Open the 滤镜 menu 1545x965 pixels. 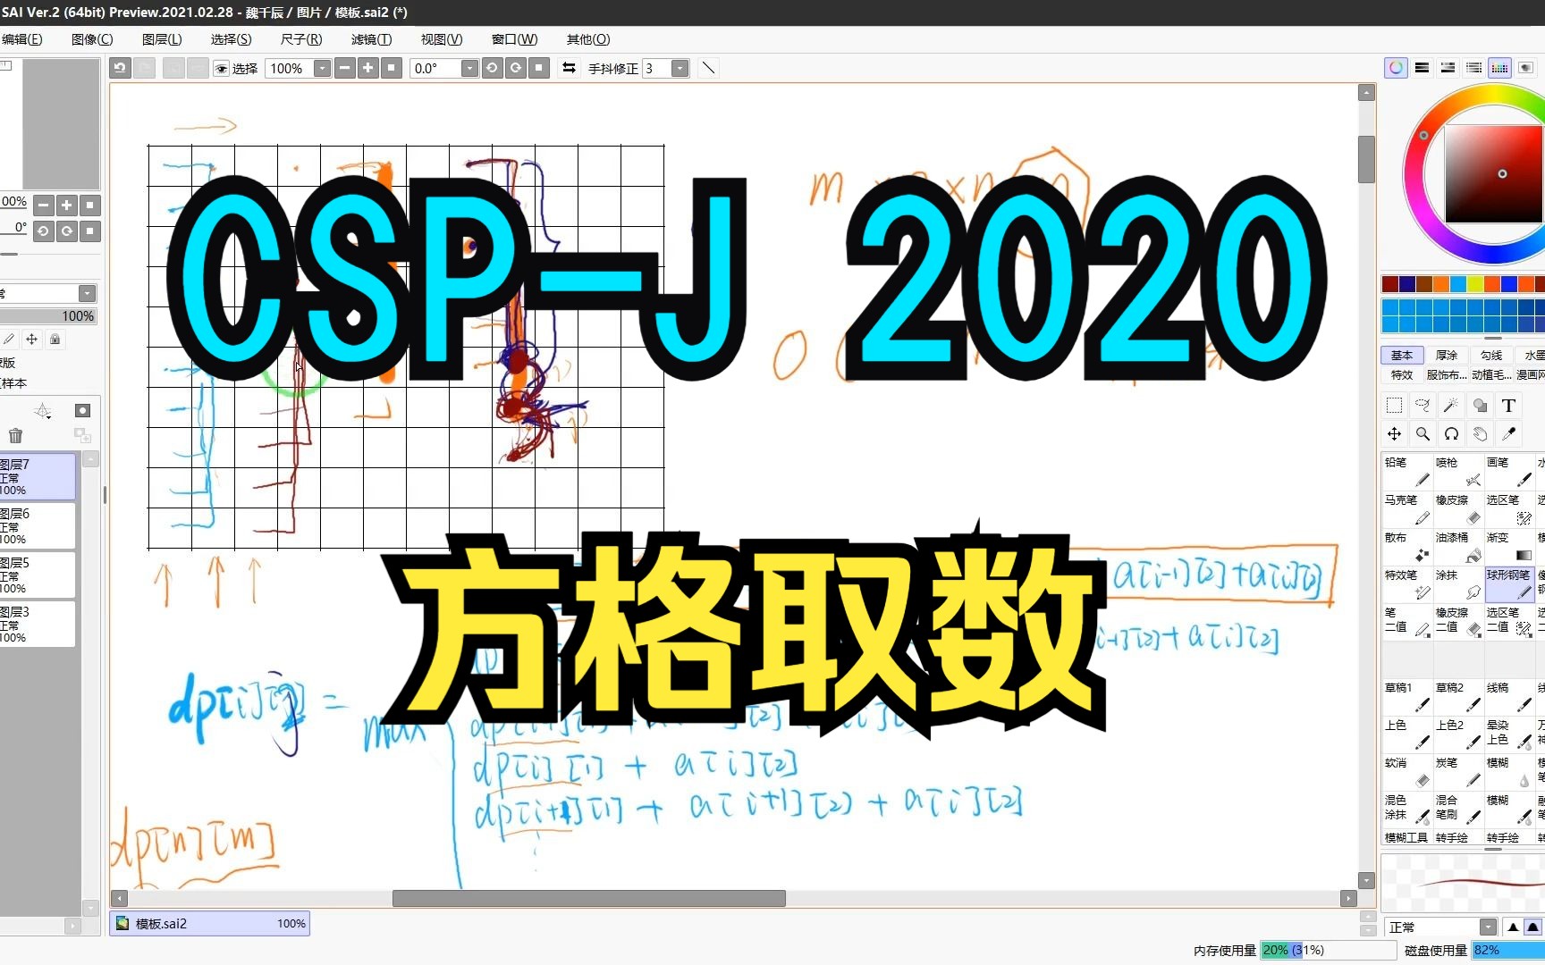(x=372, y=39)
